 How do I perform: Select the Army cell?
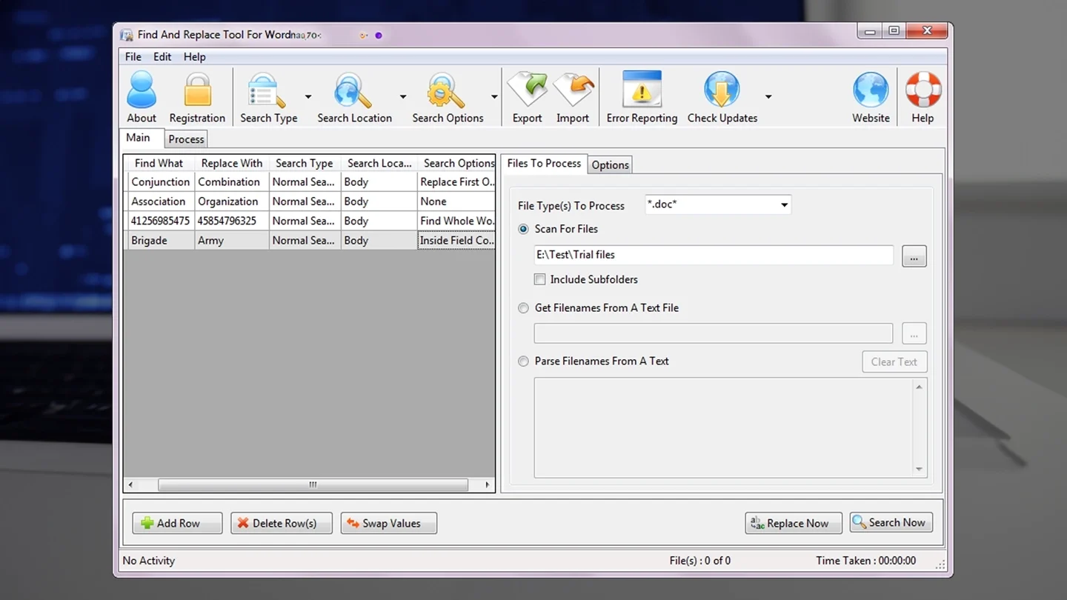(232, 240)
